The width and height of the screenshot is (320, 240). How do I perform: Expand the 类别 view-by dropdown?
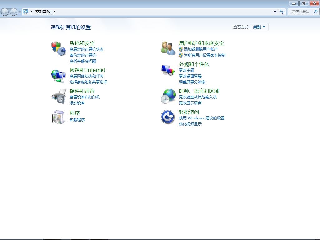[259, 27]
